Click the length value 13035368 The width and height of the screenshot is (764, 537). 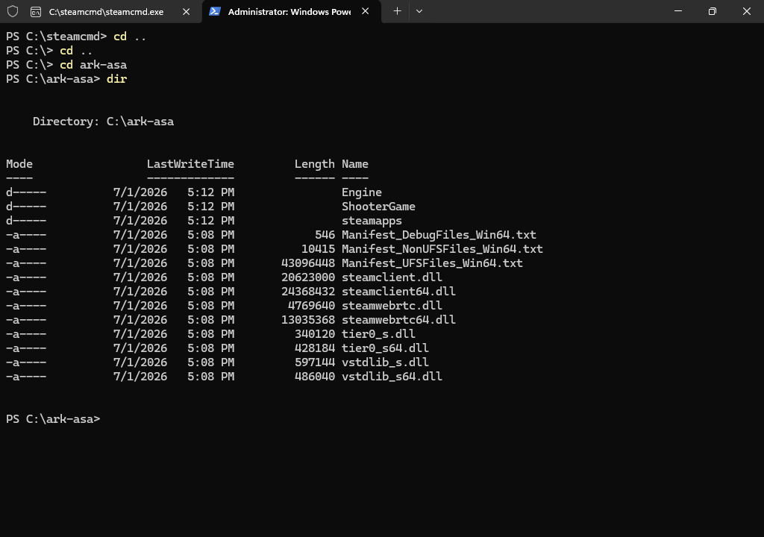tap(308, 320)
